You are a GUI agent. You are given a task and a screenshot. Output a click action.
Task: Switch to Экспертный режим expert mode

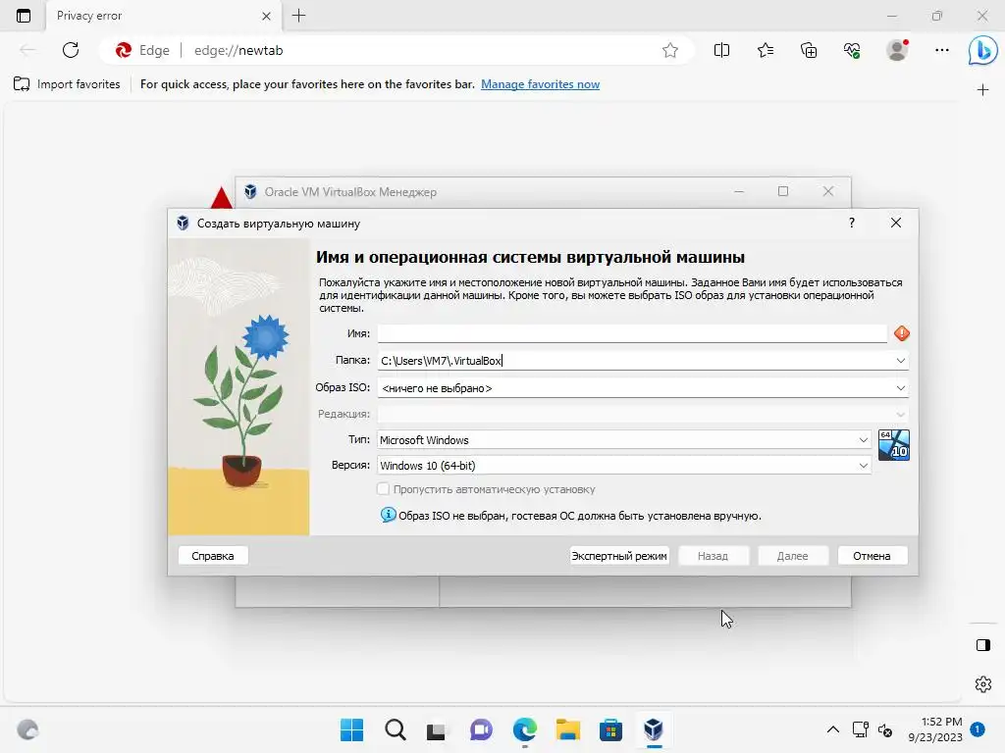coord(619,556)
